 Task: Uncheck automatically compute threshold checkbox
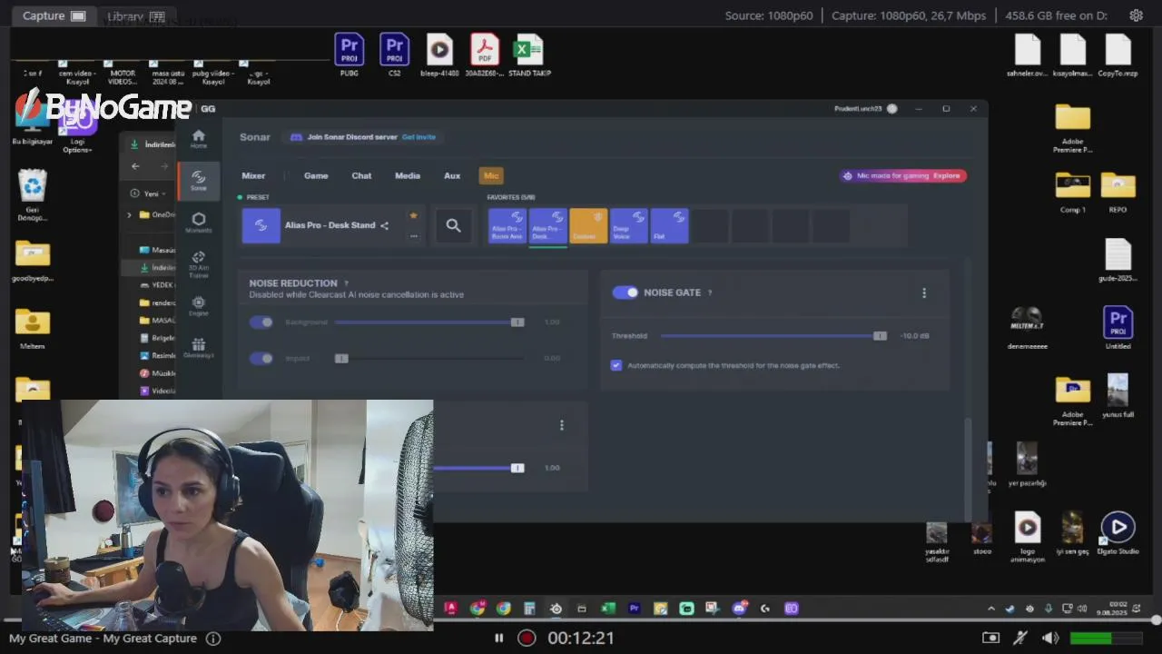[616, 365]
